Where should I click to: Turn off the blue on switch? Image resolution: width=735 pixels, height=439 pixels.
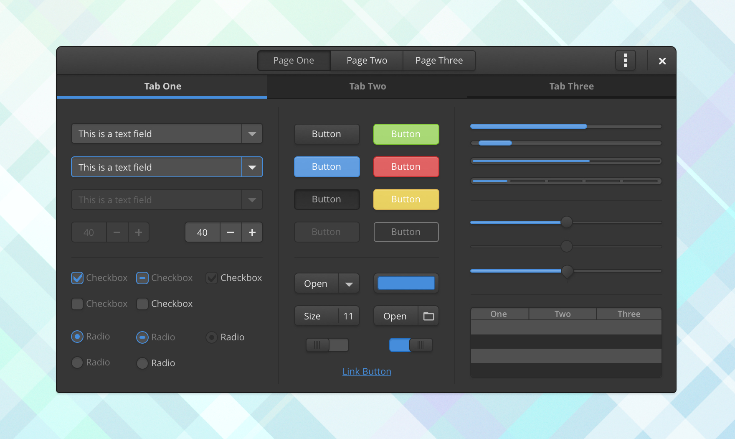411,345
